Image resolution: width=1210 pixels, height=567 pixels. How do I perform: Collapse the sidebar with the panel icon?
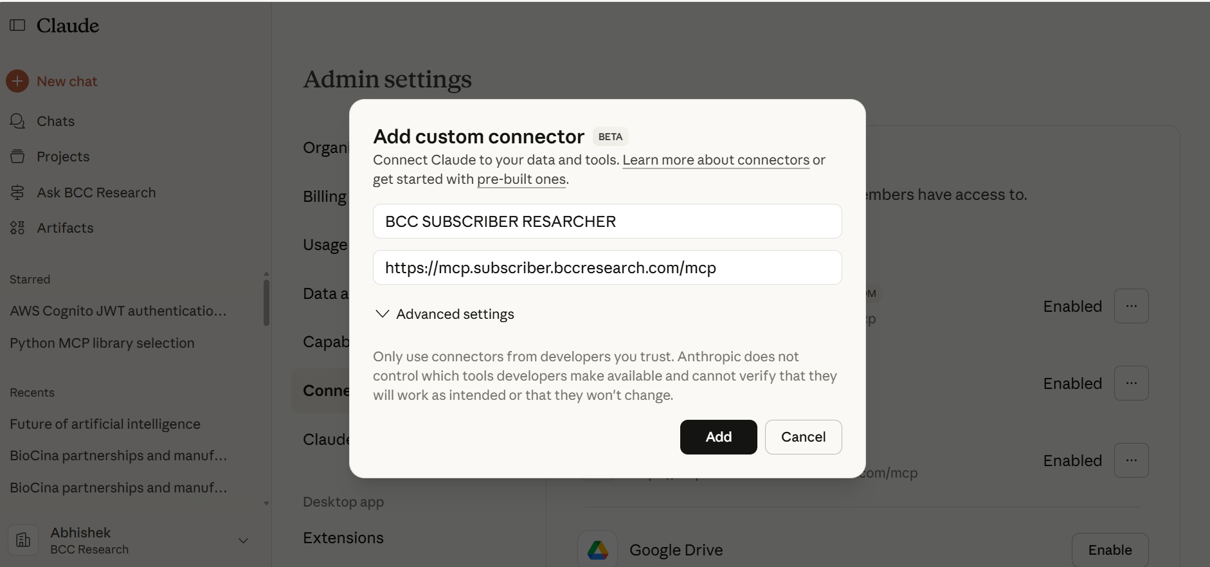pos(17,25)
